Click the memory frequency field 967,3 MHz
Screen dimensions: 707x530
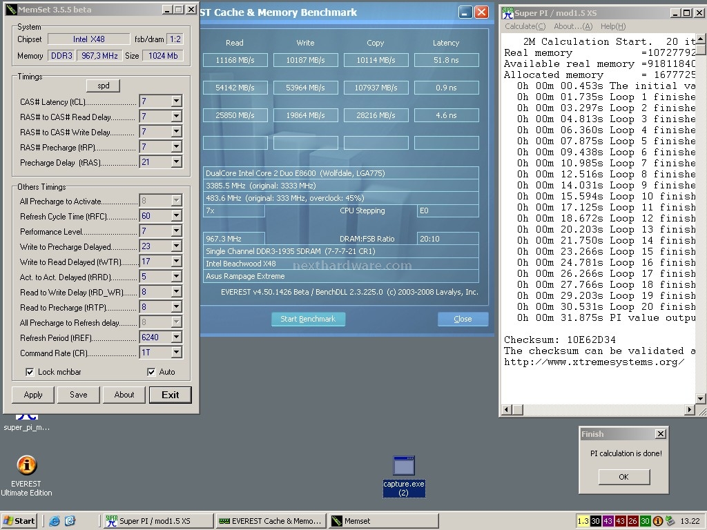99,56
